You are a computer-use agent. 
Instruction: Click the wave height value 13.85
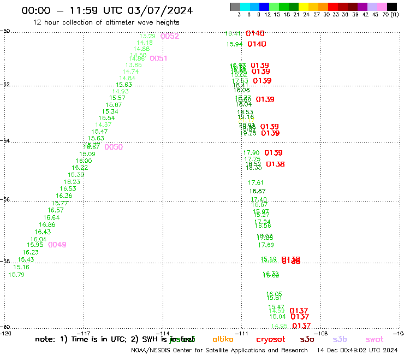(133, 65)
